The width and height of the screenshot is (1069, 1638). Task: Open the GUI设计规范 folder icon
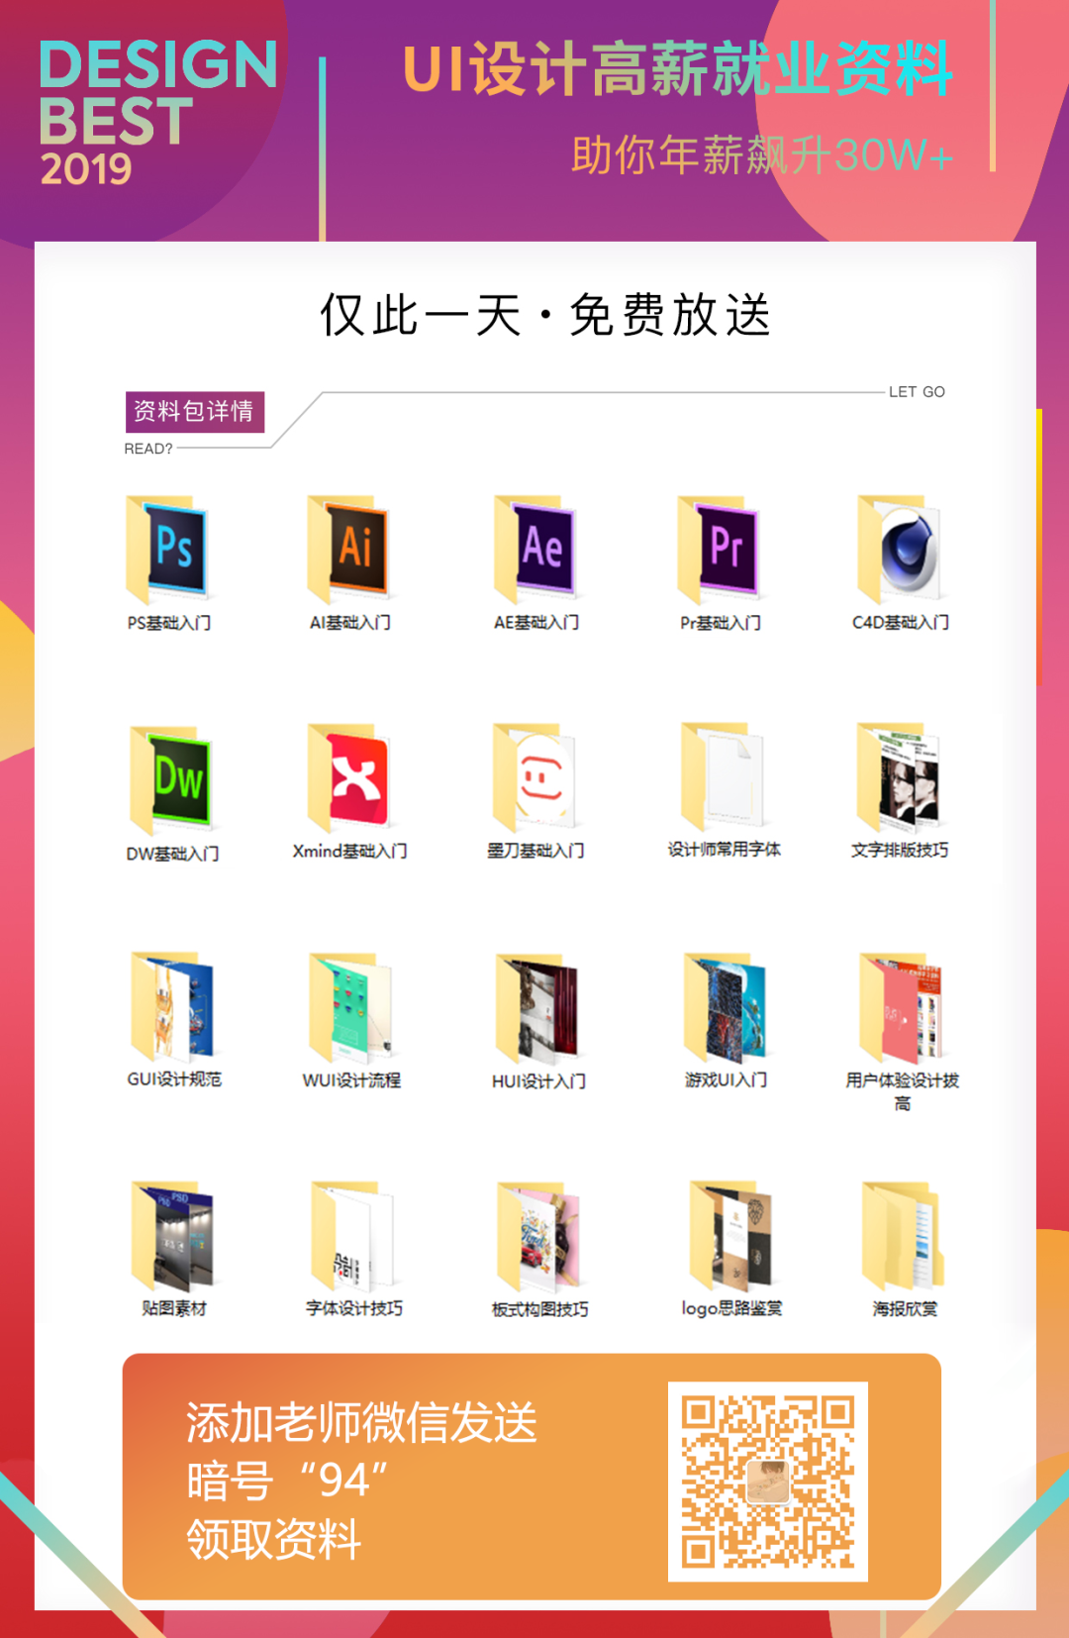tap(172, 1006)
